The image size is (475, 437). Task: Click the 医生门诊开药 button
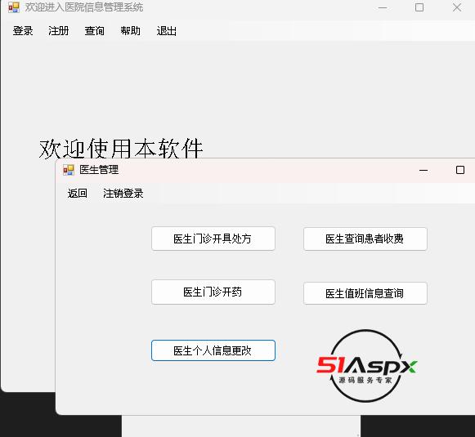pyautogui.click(x=213, y=292)
